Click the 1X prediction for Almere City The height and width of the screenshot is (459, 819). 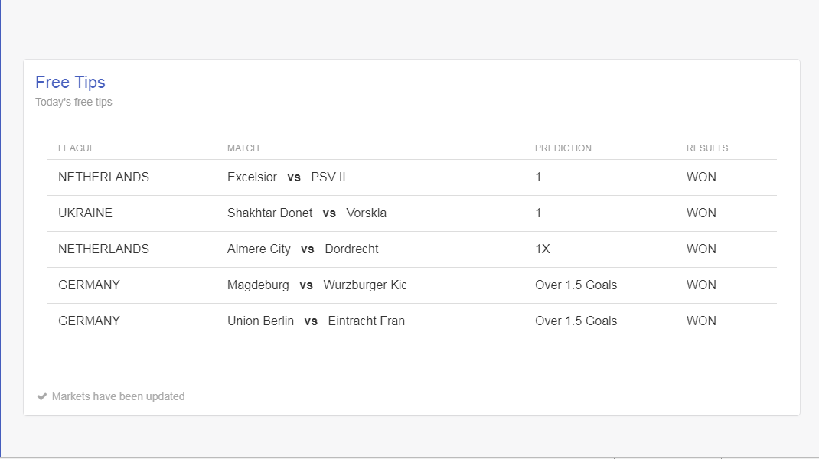pyautogui.click(x=542, y=249)
